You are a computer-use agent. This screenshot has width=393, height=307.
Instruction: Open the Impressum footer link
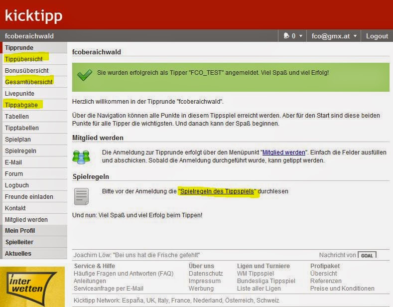[205, 281]
